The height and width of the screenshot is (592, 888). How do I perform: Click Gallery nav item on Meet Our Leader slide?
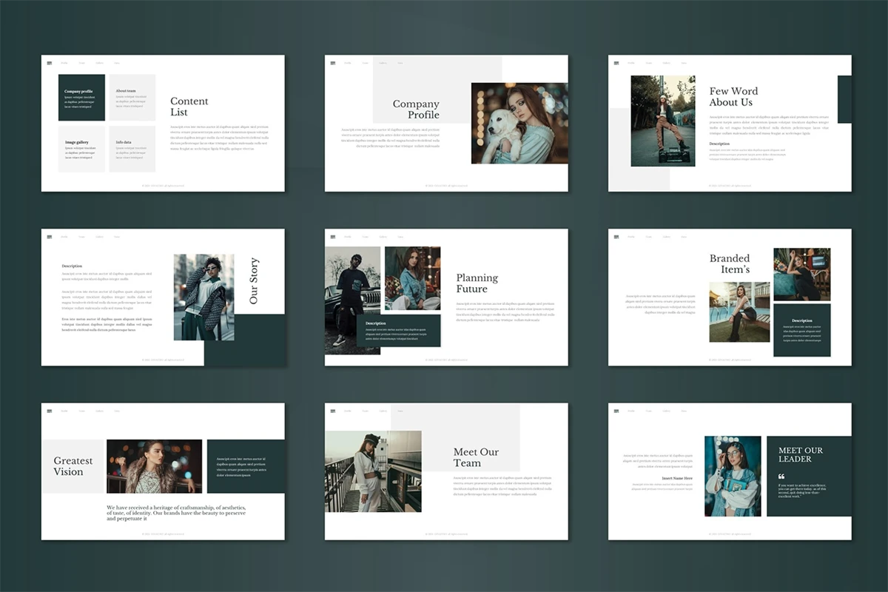(666, 411)
